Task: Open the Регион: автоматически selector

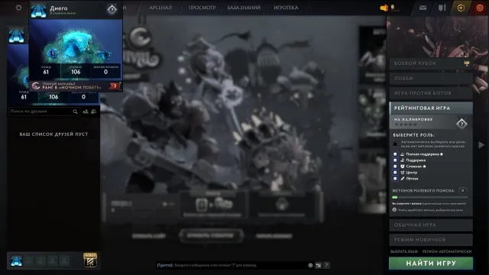Action: pyautogui.click(x=446, y=251)
